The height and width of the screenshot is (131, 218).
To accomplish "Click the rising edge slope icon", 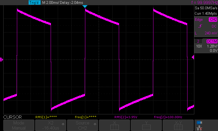I will [x=200, y=26].
